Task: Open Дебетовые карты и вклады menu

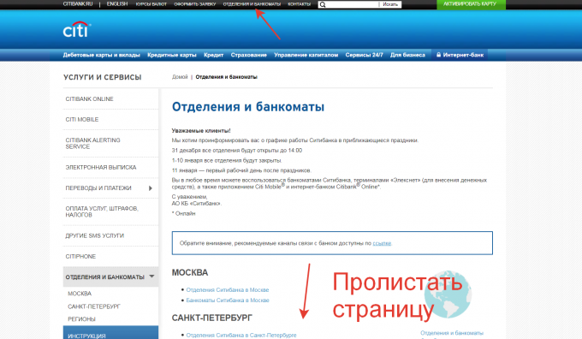Action: tap(101, 55)
